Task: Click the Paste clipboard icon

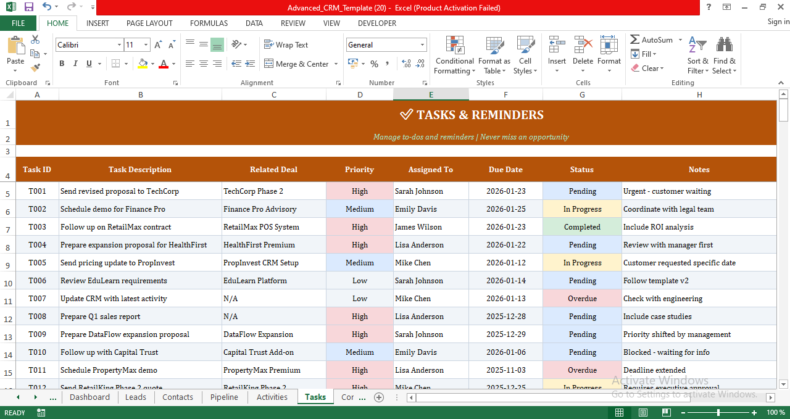Action: tap(15, 46)
